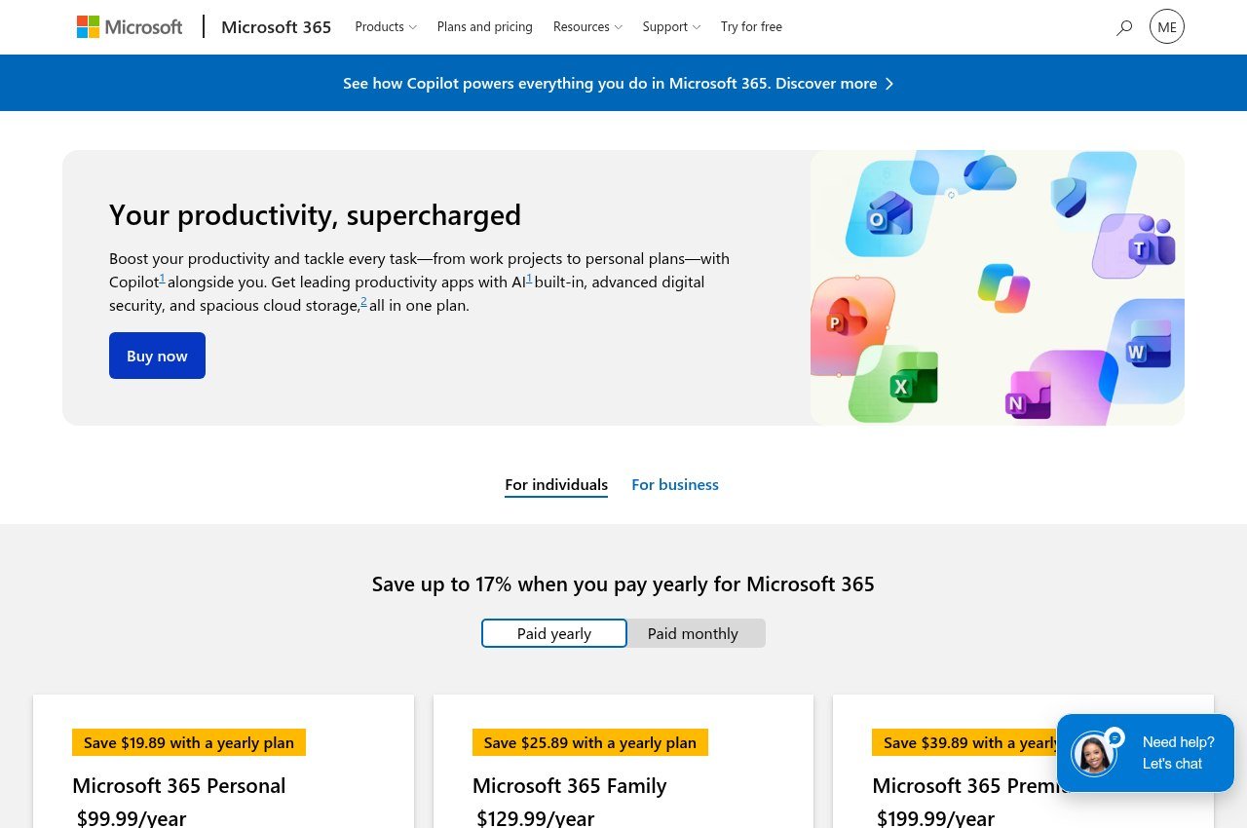Open the search magnifier icon

[x=1124, y=27]
